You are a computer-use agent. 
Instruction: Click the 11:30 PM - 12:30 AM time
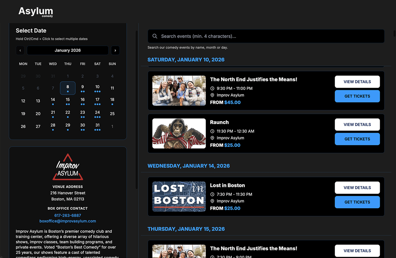pos(235,131)
